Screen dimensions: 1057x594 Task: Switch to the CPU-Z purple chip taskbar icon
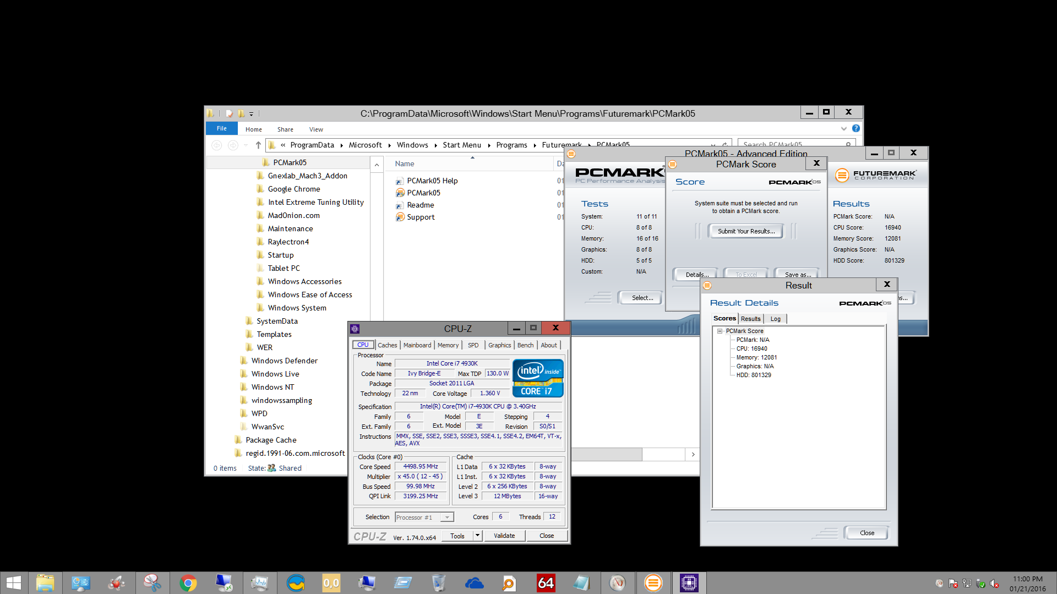coord(689,582)
